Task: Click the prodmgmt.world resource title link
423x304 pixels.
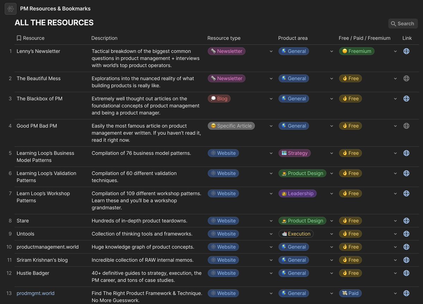Action: 35,293
